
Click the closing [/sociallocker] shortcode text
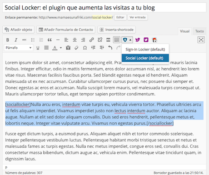160,123
